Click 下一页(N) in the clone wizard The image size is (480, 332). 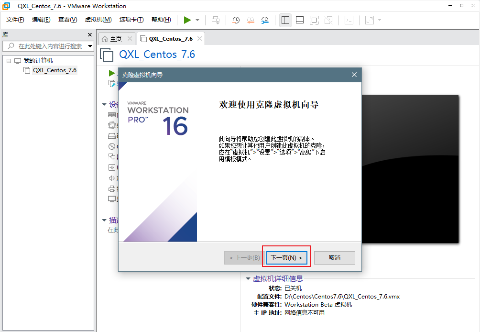point(286,258)
